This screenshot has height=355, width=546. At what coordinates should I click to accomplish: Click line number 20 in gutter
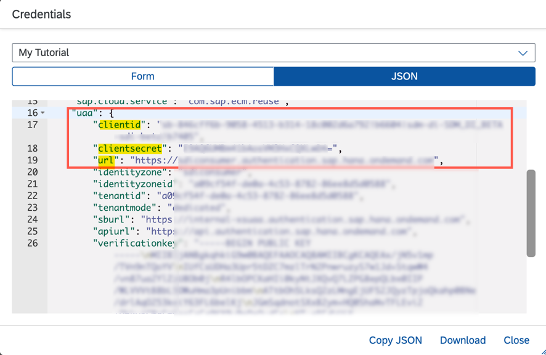click(x=33, y=172)
